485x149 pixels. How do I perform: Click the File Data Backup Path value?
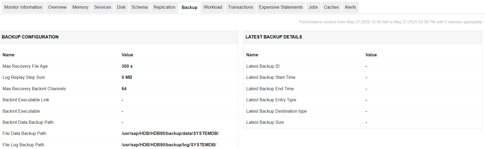click(170, 134)
